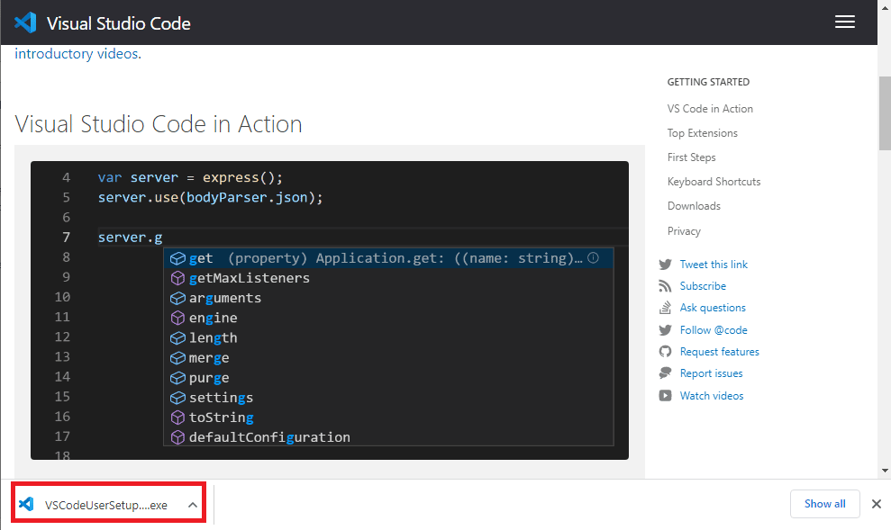This screenshot has height=530, width=891.
Task: Open the Subscribe link
Action: 703,286
